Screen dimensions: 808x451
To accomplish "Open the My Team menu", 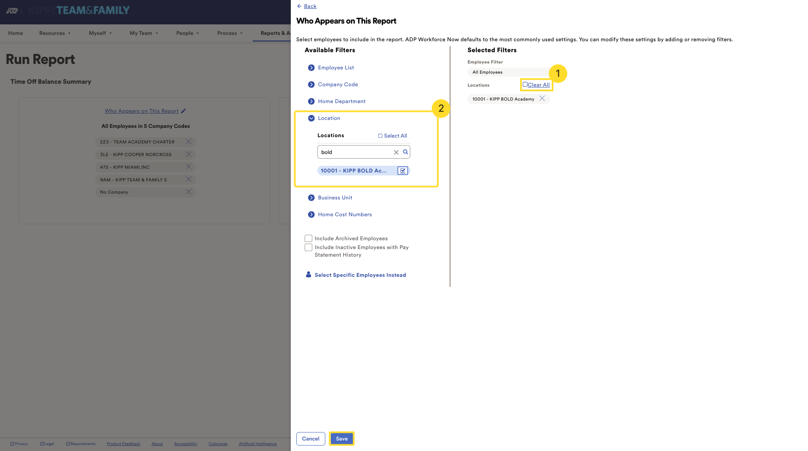I will tap(144, 33).
